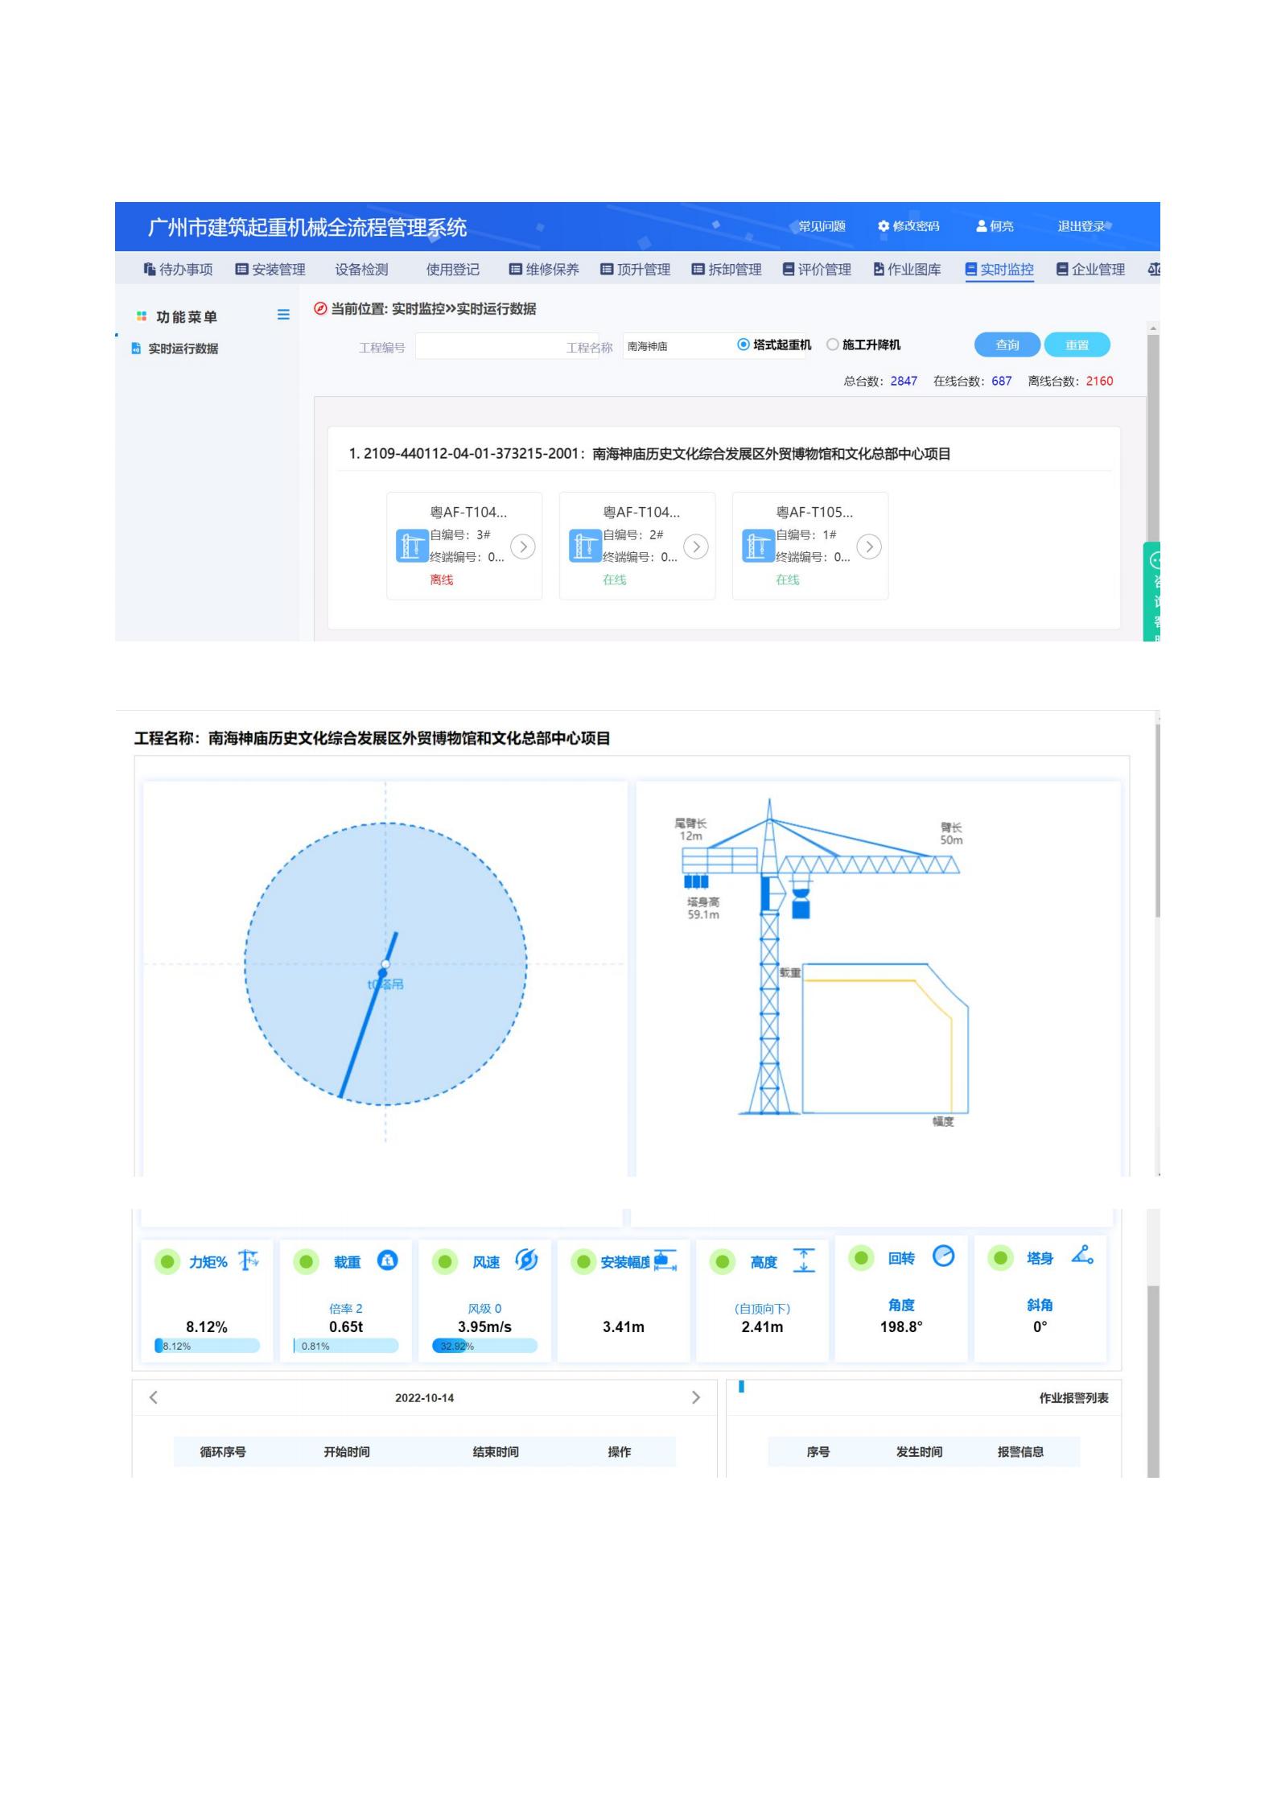Click the 回转 rotation gauge icon
The height and width of the screenshot is (1807, 1277).
(943, 1256)
